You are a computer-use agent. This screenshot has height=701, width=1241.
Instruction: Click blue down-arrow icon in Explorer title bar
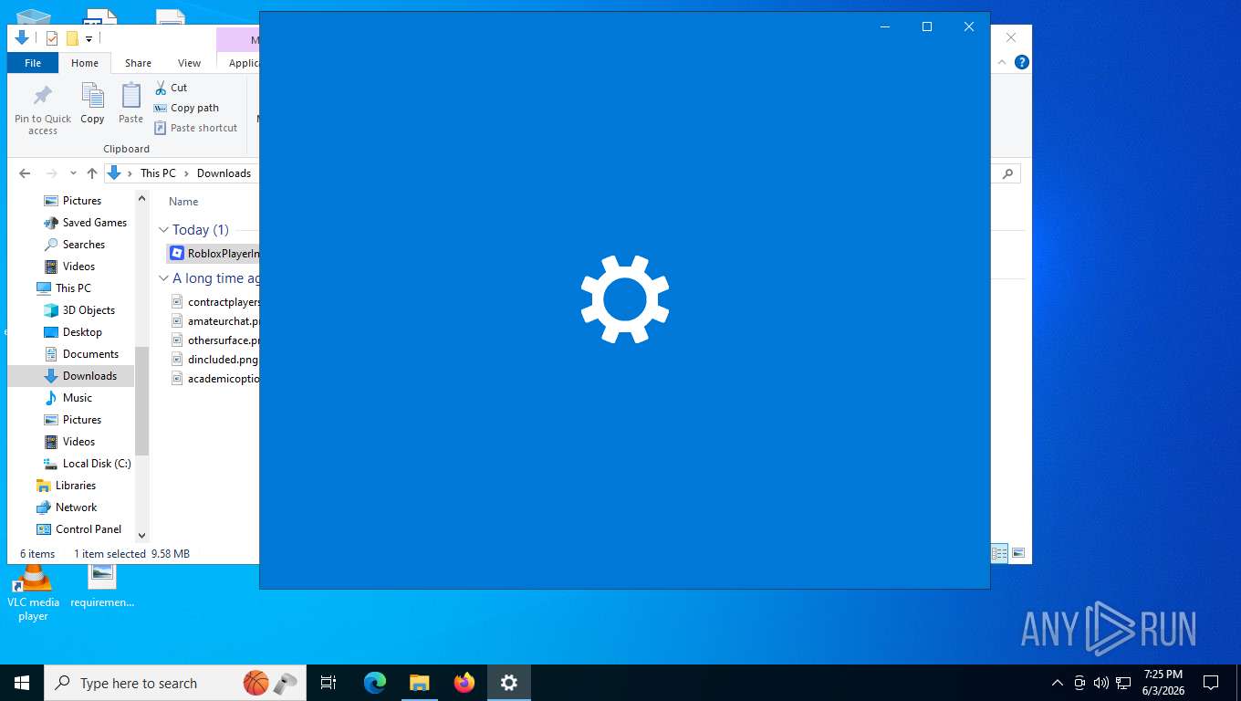tap(22, 38)
